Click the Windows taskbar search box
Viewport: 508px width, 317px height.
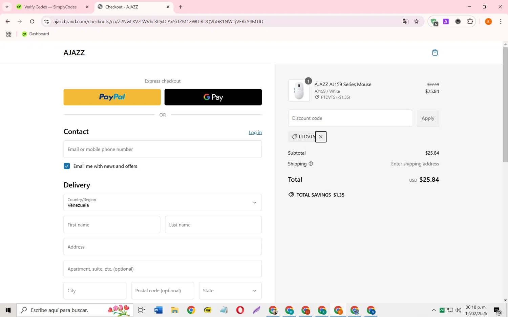click(75, 310)
